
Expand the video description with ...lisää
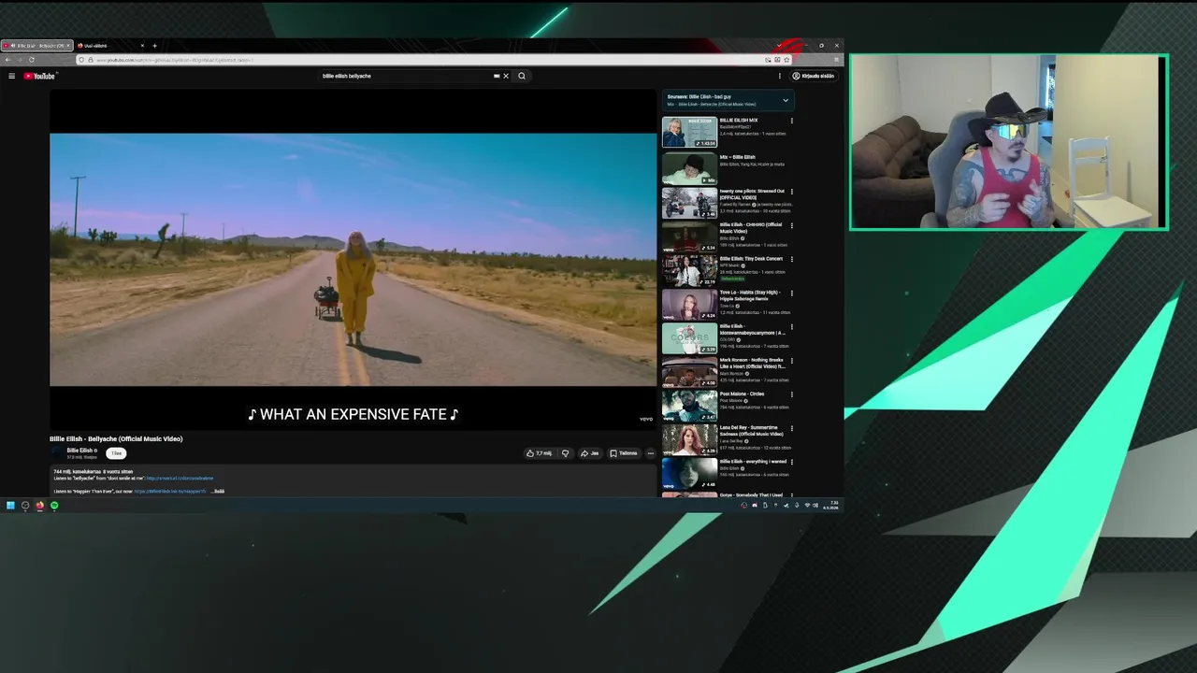218,491
